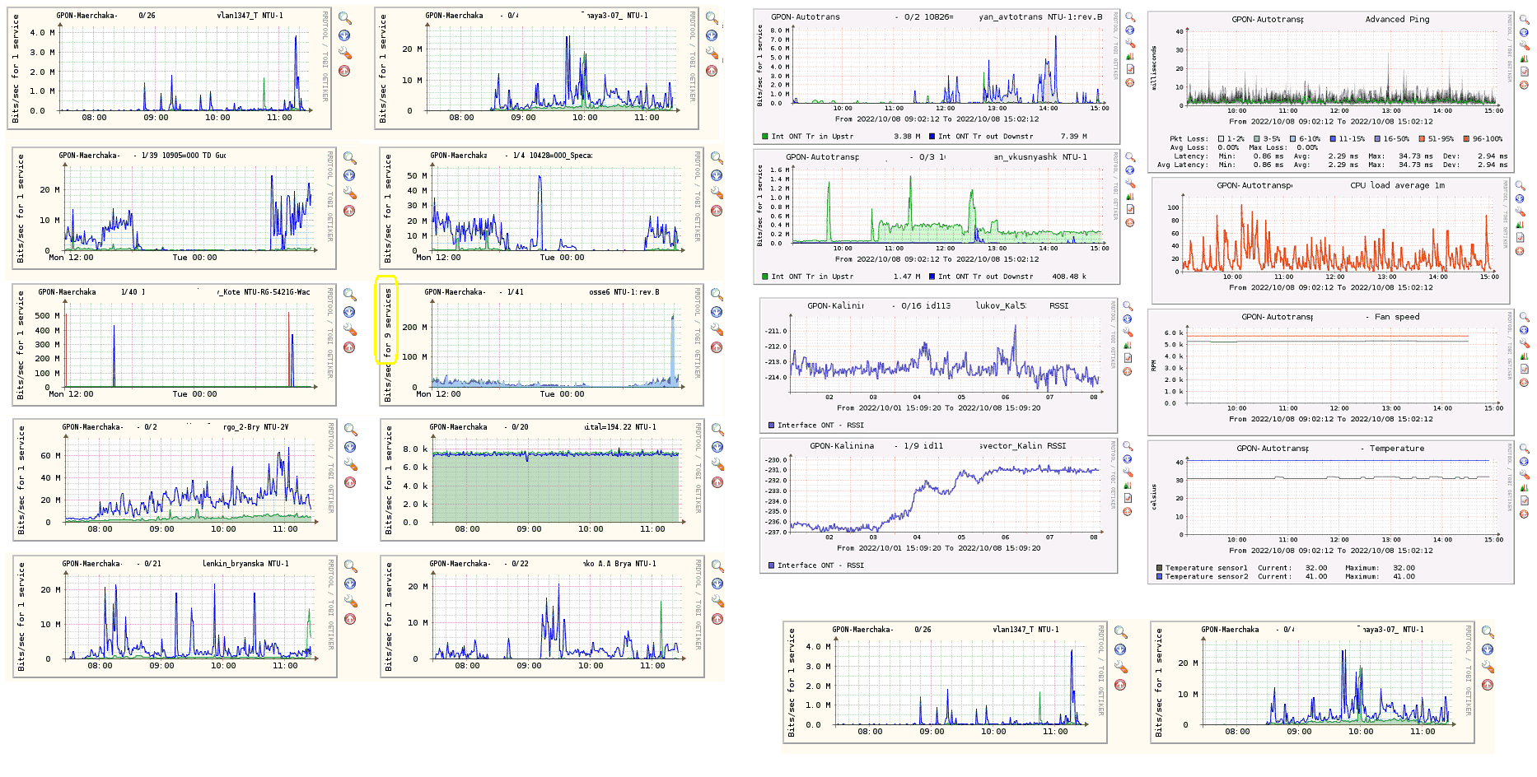Viewport: 1537px width, 777px height.
Task: Zoom the 1/41 osse6 NTU-1:rev.B graph
Action: (717, 295)
